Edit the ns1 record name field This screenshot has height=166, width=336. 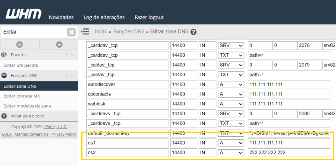(x=127, y=143)
